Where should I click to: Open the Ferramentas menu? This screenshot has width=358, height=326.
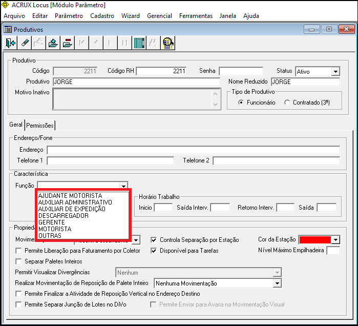pyautogui.click(x=196, y=16)
